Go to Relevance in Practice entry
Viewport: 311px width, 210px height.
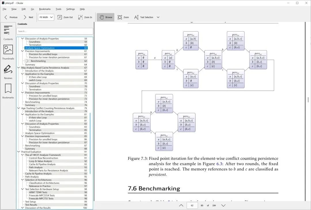58,186
